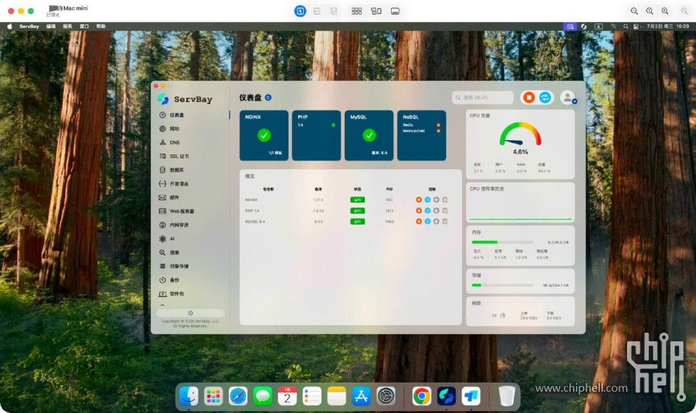This screenshot has width=696, height=413.
Task: Stop the PHP 7.4 service
Action: click(419, 210)
